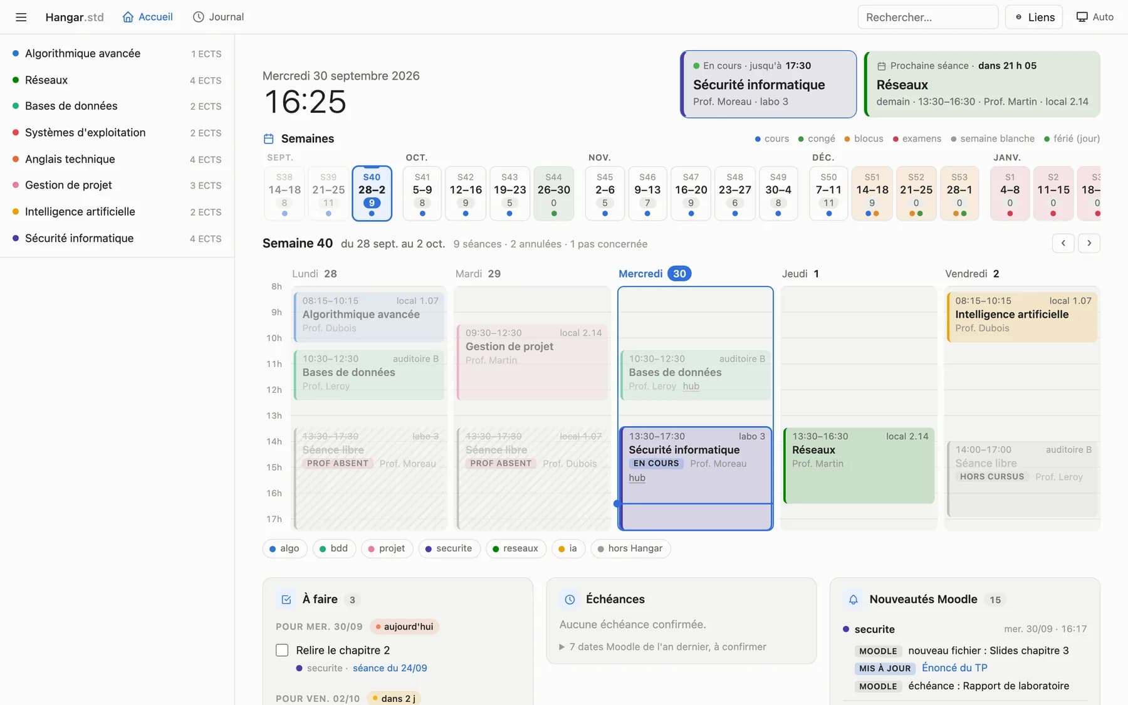Click the Accueil home icon
Screen dimensions: 1128x705
pyautogui.click(x=128, y=17)
